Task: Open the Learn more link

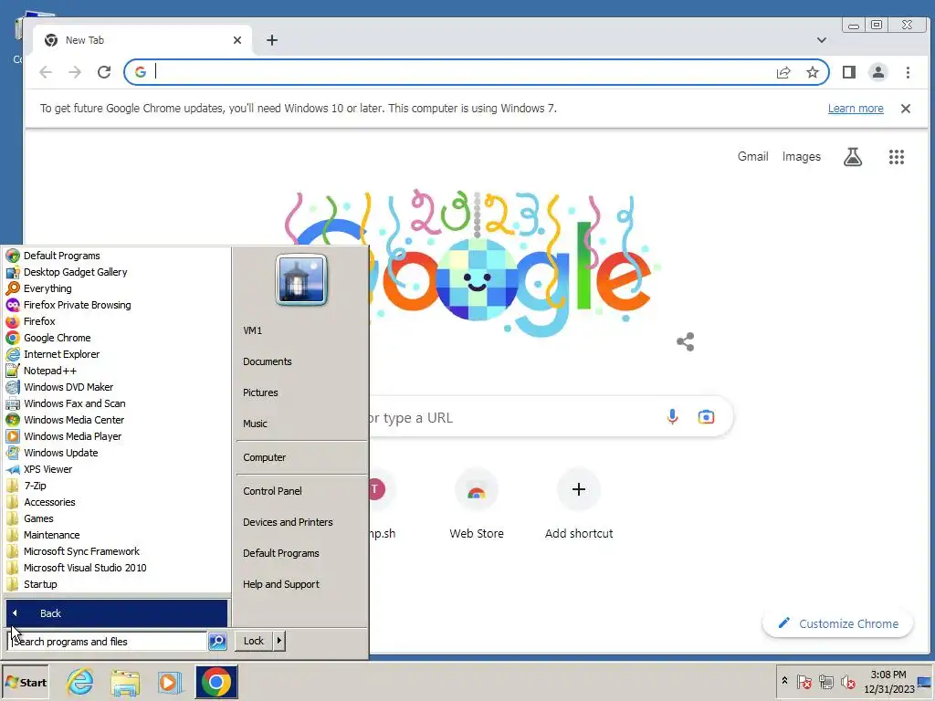Action: [856, 109]
